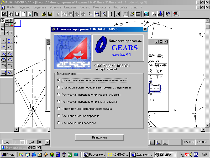Screen dimensions: 210x158
Task: Switch to Расчет ме... taskbar window
Action: click(x=94, y=155)
